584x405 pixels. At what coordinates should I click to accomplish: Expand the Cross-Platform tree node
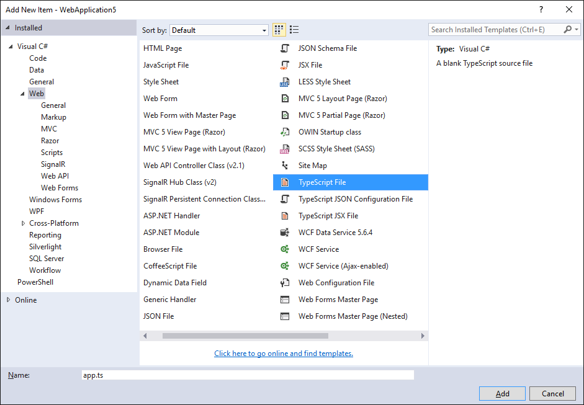[24, 223]
